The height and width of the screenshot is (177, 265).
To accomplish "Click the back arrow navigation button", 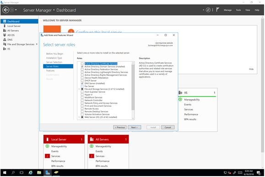I will [x=6, y=10].
